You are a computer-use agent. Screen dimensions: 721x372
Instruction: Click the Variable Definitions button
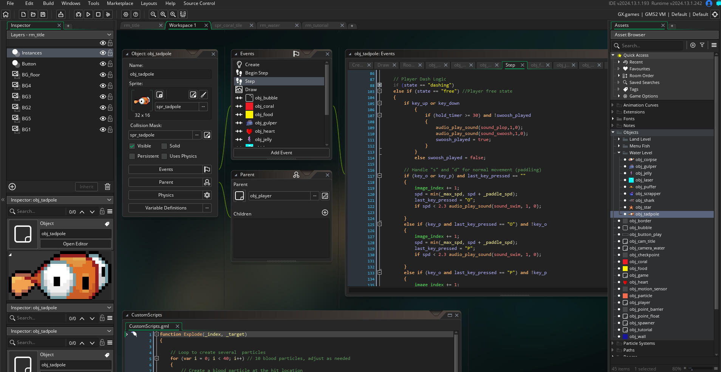(166, 208)
